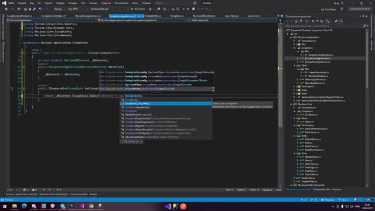
Task: Collapse the Nucleus.Core project node
Action: [x=291, y=104]
